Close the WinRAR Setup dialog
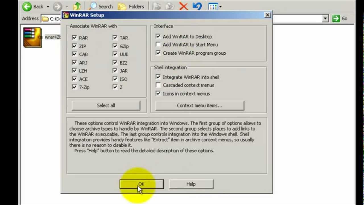The image size is (364, 205). [268, 15]
